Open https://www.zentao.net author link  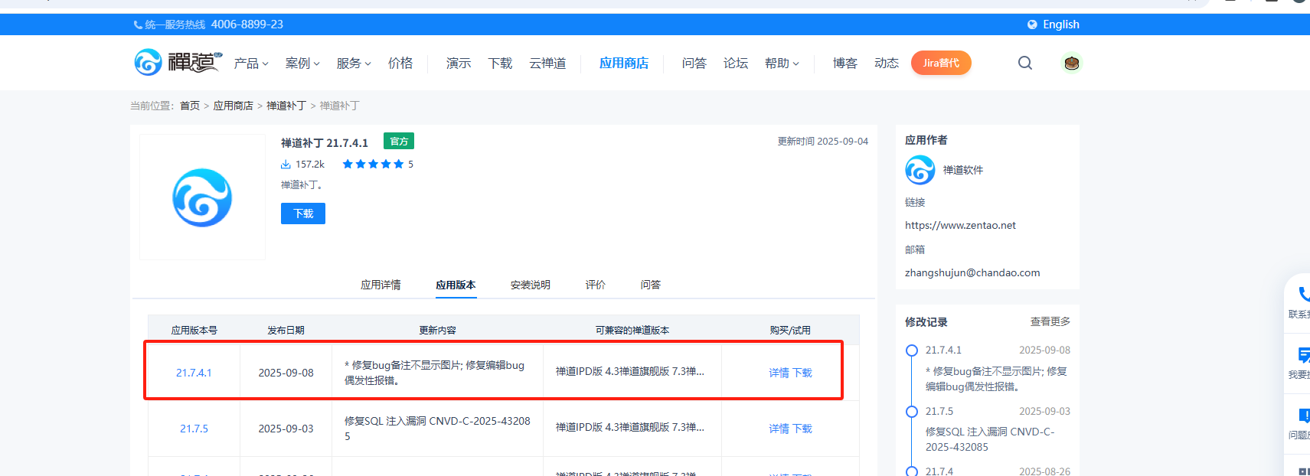click(x=960, y=225)
